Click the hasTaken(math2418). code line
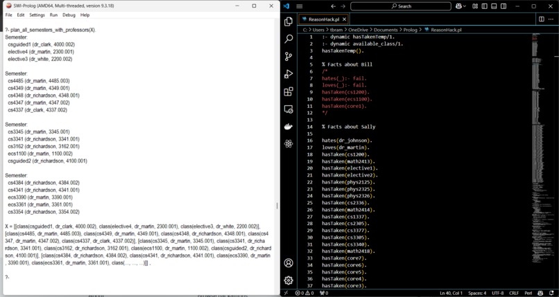Image resolution: width=559 pixels, height=297 pixels. [x=348, y=251]
